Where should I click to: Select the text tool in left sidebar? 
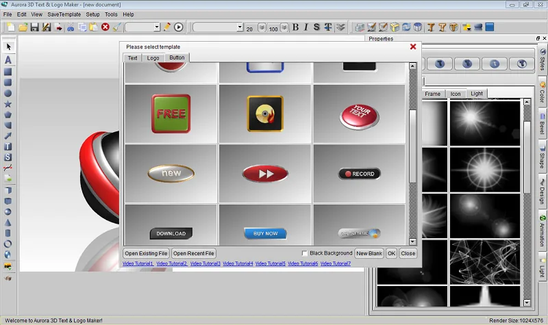pos(8,60)
